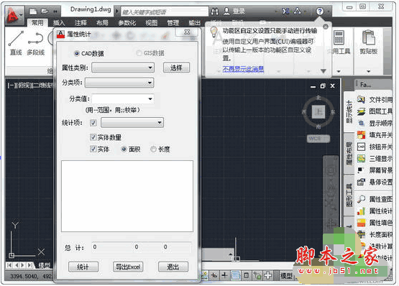Close the 属性统计 dialog
The width and height of the screenshot is (399, 286).
point(187,32)
